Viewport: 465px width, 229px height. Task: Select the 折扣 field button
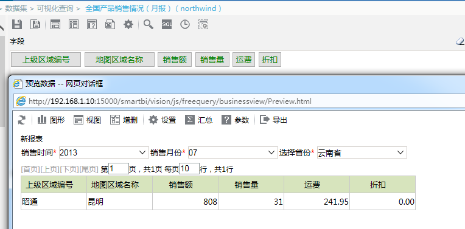[x=270, y=60]
